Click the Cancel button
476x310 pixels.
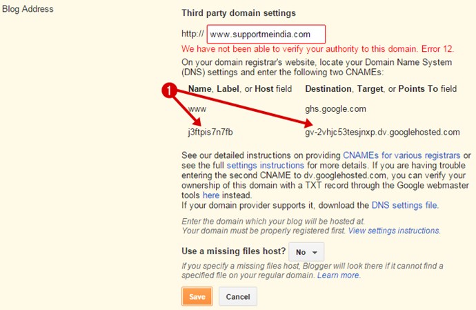pyautogui.click(x=238, y=296)
